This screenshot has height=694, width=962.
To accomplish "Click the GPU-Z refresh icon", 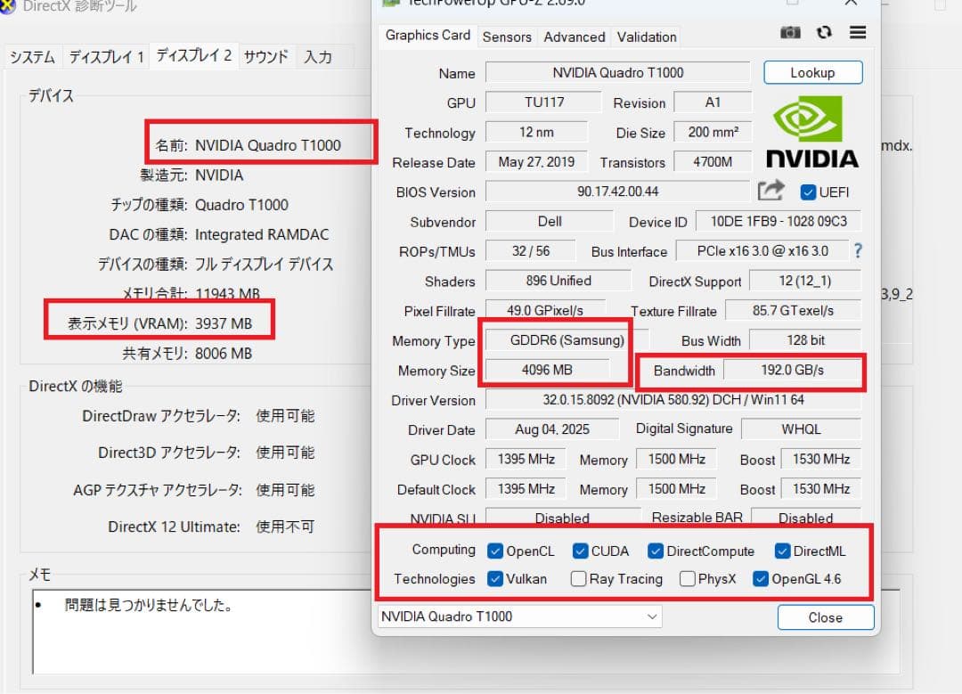I will tap(824, 32).
